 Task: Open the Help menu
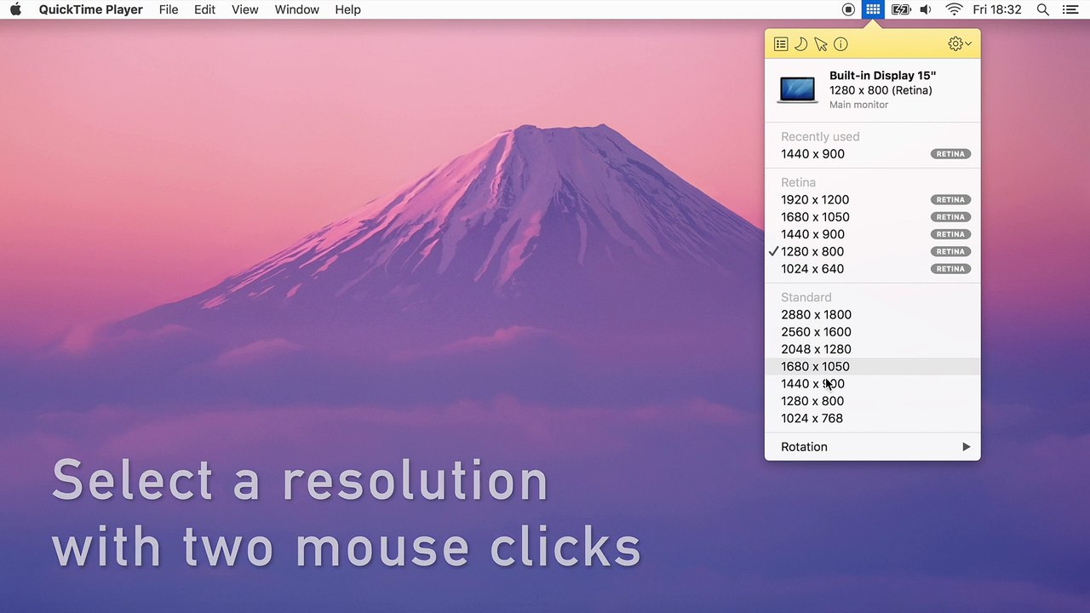pos(347,9)
